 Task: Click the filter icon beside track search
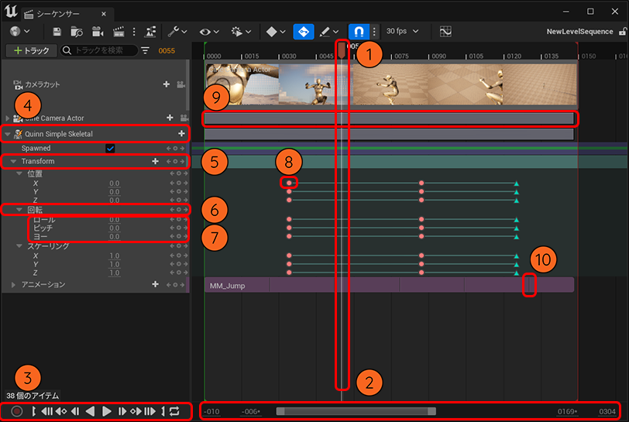(145, 50)
